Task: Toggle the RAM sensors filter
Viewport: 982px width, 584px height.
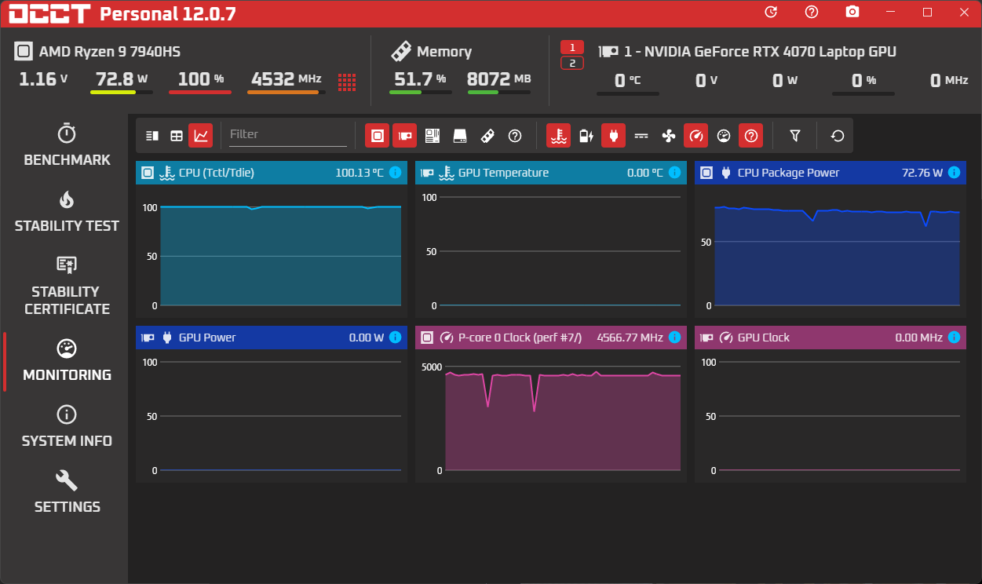Action: click(x=487, y=135)
